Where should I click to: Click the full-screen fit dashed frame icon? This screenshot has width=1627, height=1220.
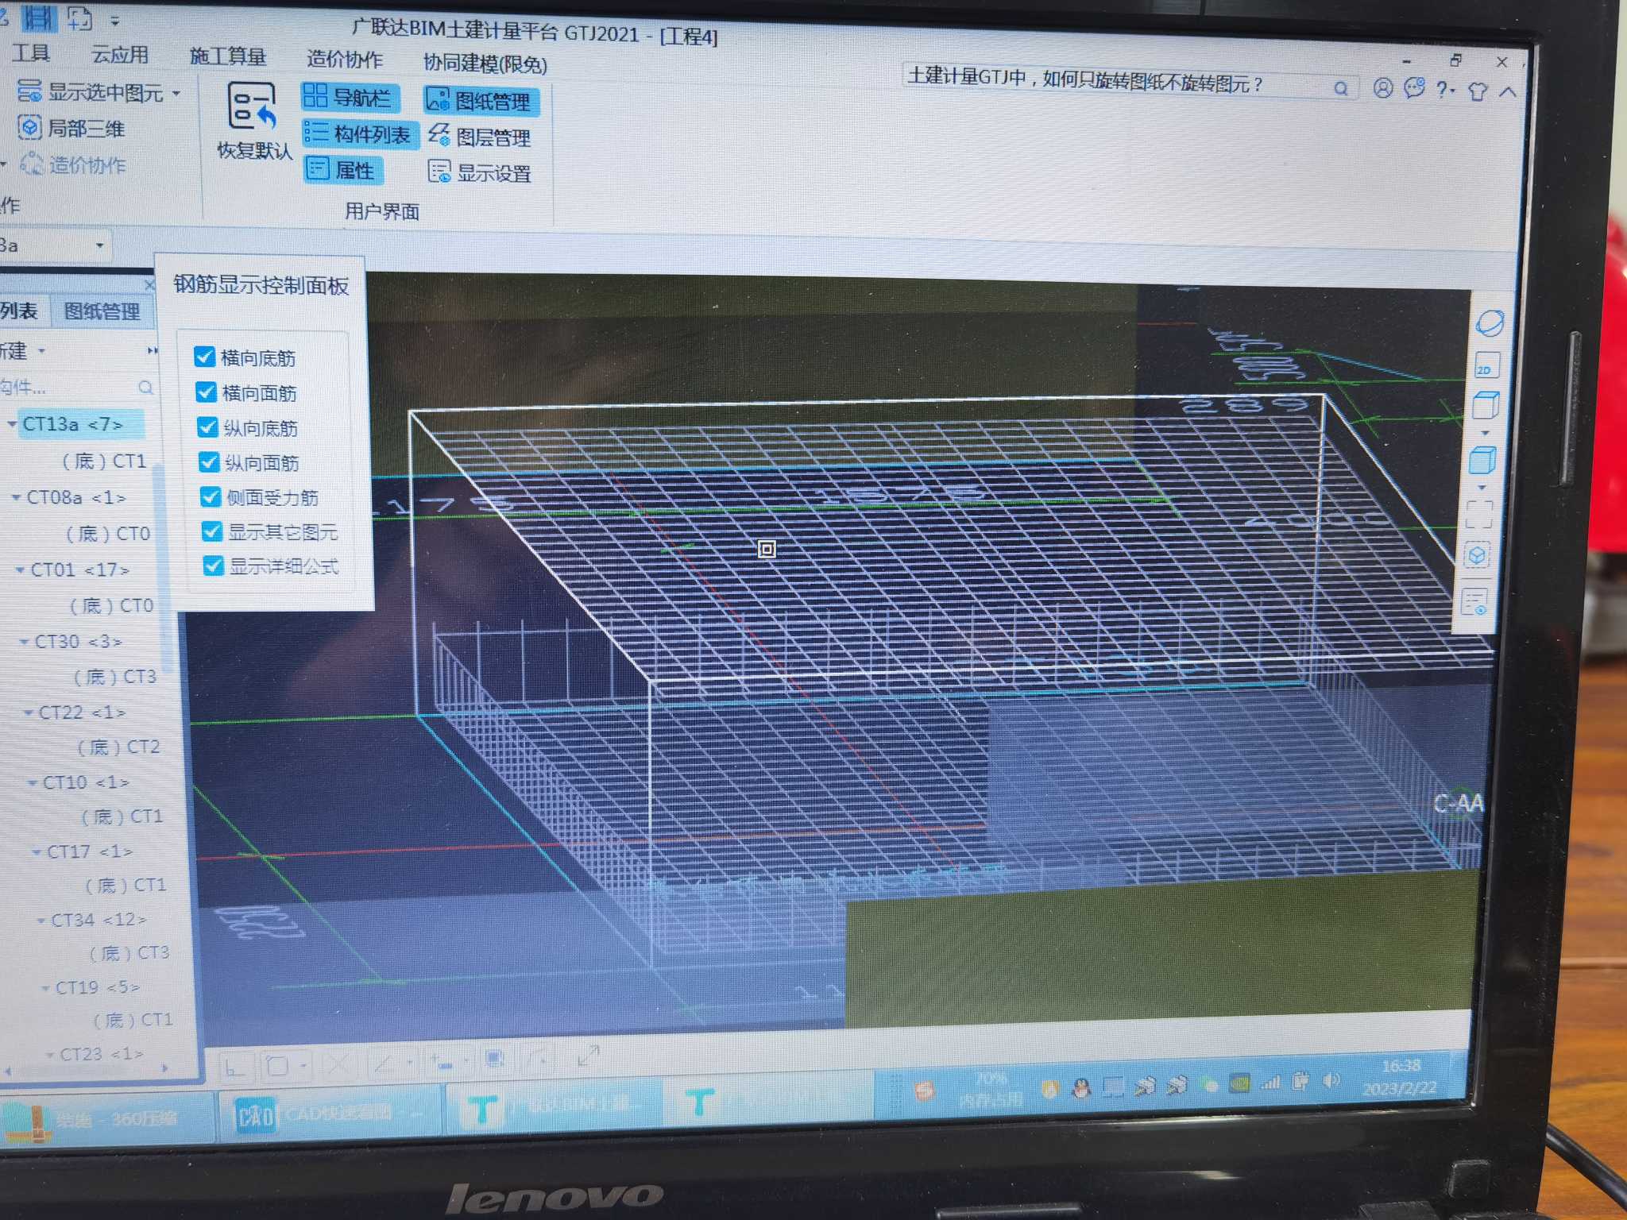[x=1478, y=513]
